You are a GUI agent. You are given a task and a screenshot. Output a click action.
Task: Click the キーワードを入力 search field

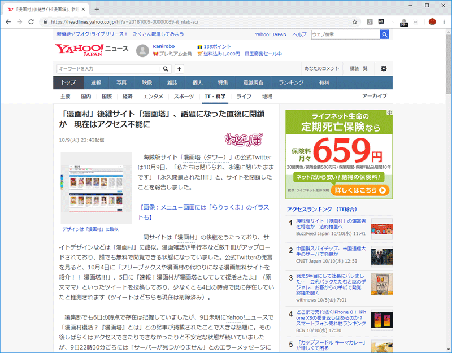108,69
